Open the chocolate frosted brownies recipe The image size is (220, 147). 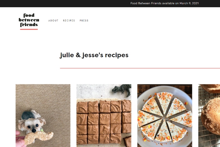tap(104, 116)
